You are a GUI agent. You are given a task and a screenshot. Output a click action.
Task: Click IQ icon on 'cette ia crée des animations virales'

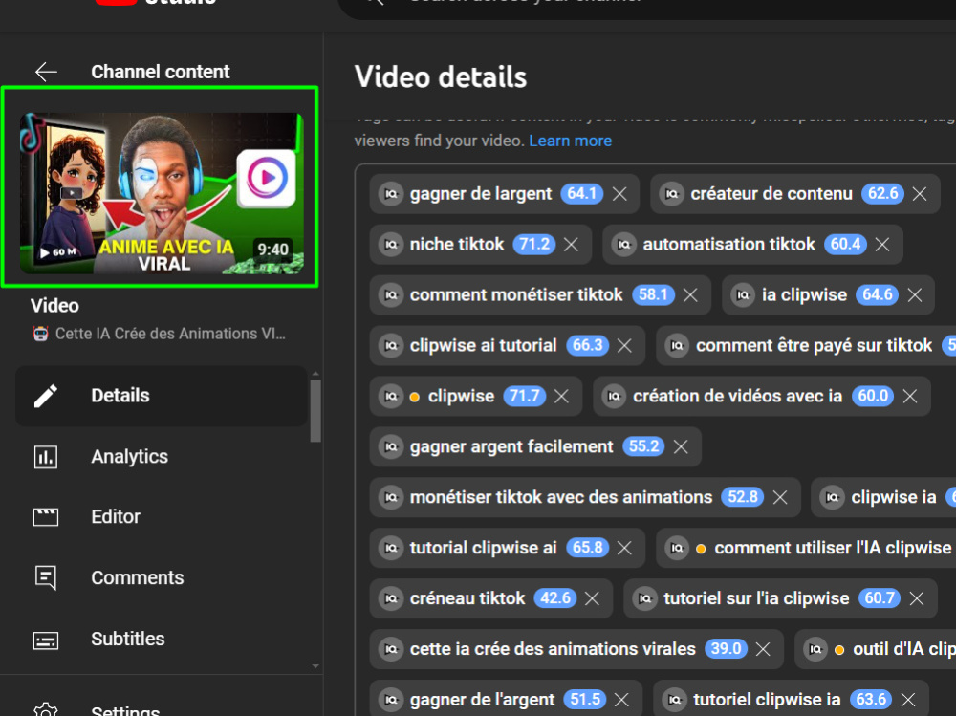391,649
